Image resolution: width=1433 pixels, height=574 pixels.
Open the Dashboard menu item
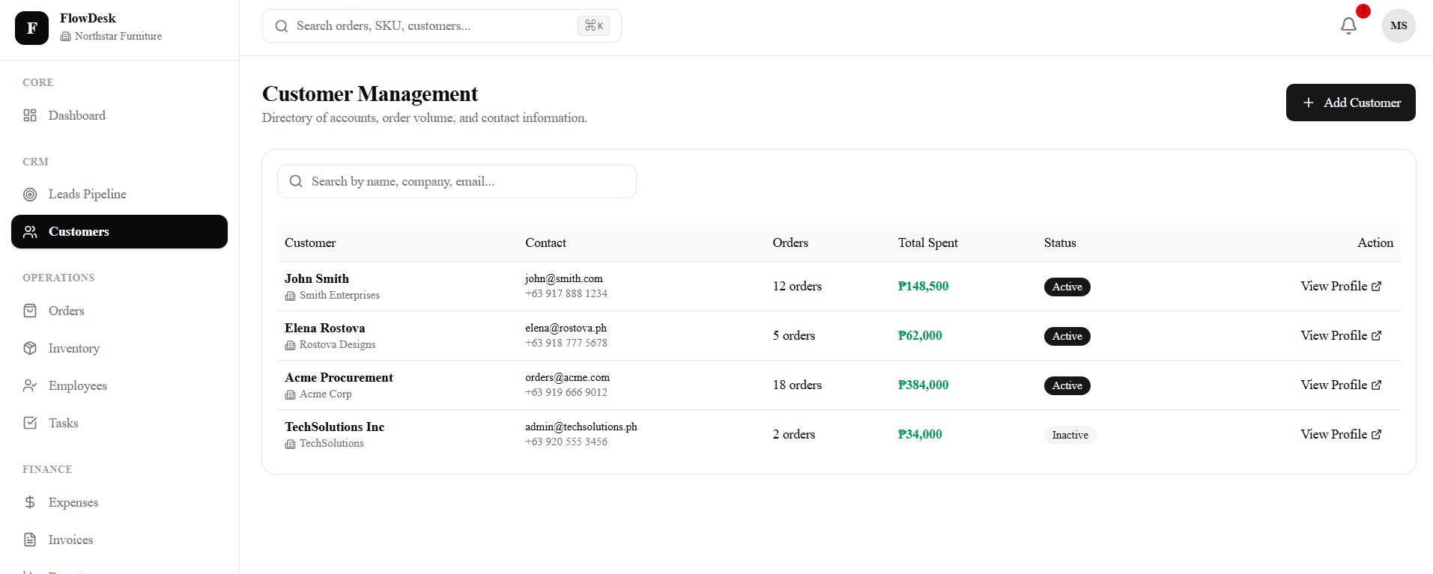[x=120, y=115]
